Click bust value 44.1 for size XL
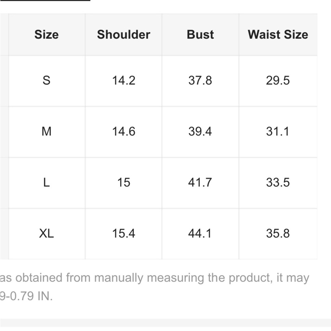 pyautogui.click(x=200, y=233)
